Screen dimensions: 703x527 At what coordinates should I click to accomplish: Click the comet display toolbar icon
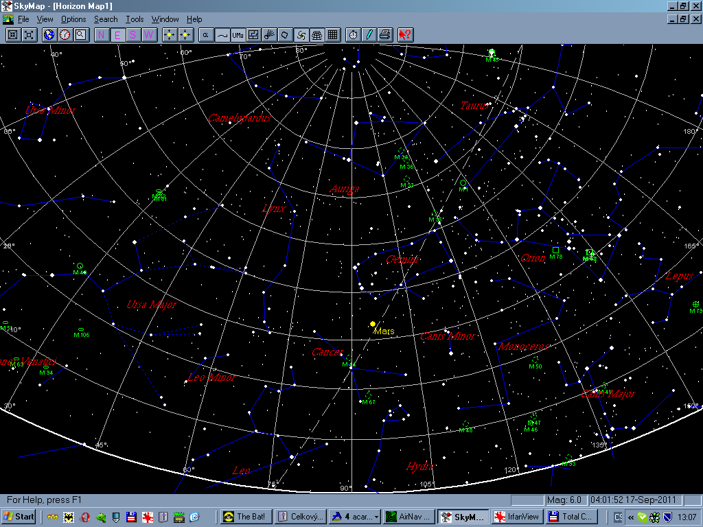(269, 35)
